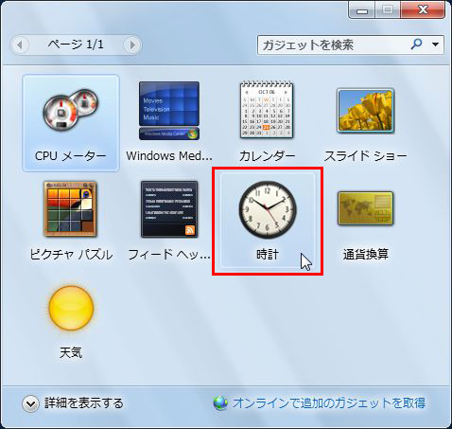This screenshot has width=452, height=429.
Task: Click the スライド ショー label text
Action: point(366,156)
